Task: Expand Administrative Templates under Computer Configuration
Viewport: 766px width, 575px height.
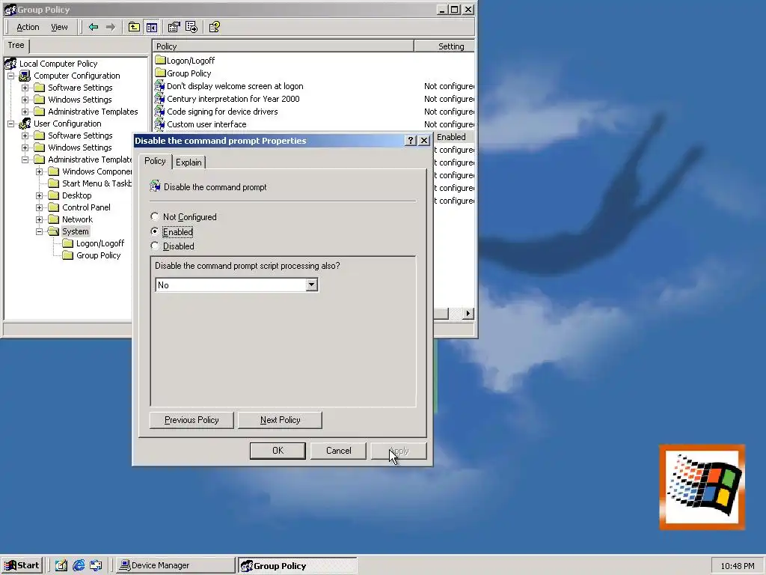Action: click(x=25, y=112)
